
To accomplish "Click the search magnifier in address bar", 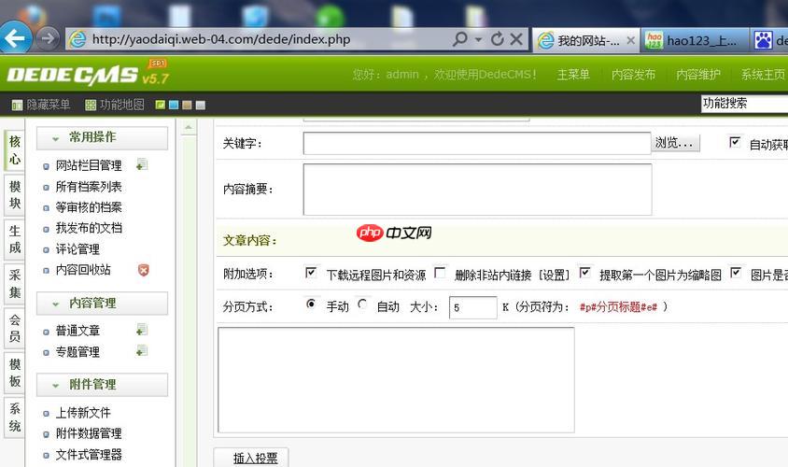I will point(460,38).
